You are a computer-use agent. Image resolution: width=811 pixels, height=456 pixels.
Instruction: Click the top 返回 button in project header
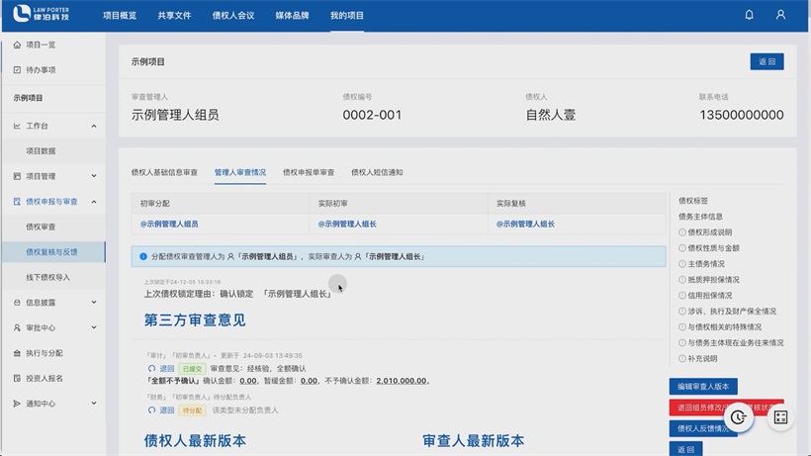point(766,61)
